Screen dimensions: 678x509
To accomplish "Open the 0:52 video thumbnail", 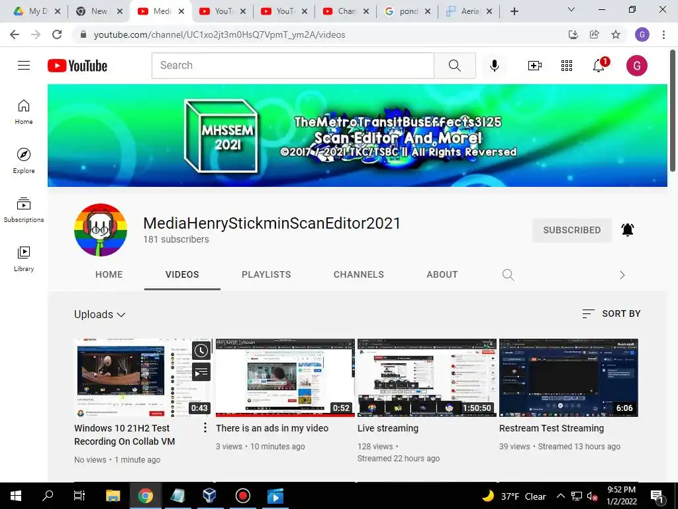I will point(285,377).
